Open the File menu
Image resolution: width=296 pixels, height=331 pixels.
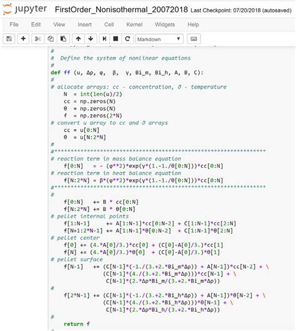(14, 24)
